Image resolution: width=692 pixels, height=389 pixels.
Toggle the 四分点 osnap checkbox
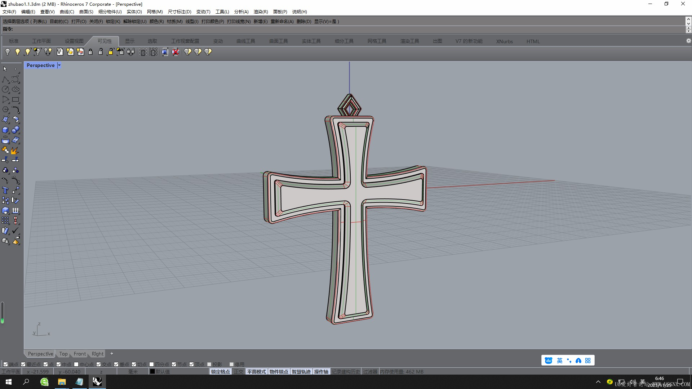[x=152, y=364]
